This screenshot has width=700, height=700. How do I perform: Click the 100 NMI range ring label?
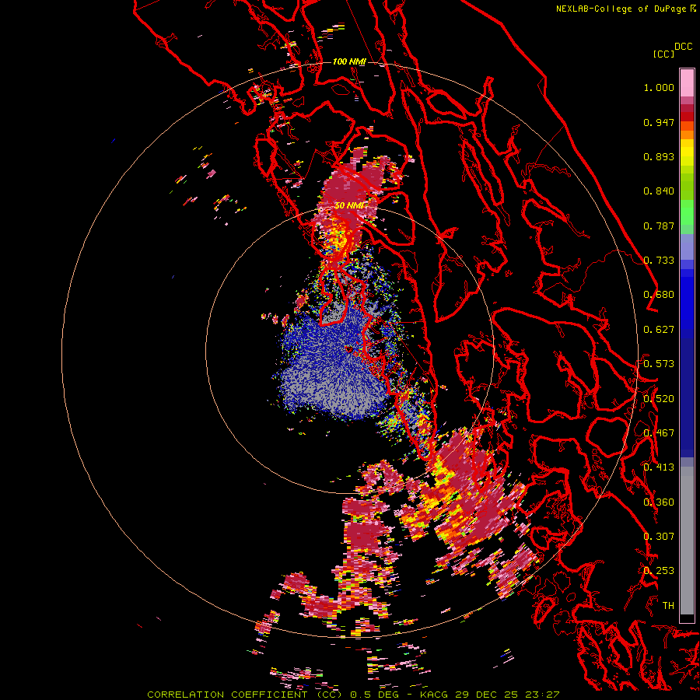pos(349,61)
